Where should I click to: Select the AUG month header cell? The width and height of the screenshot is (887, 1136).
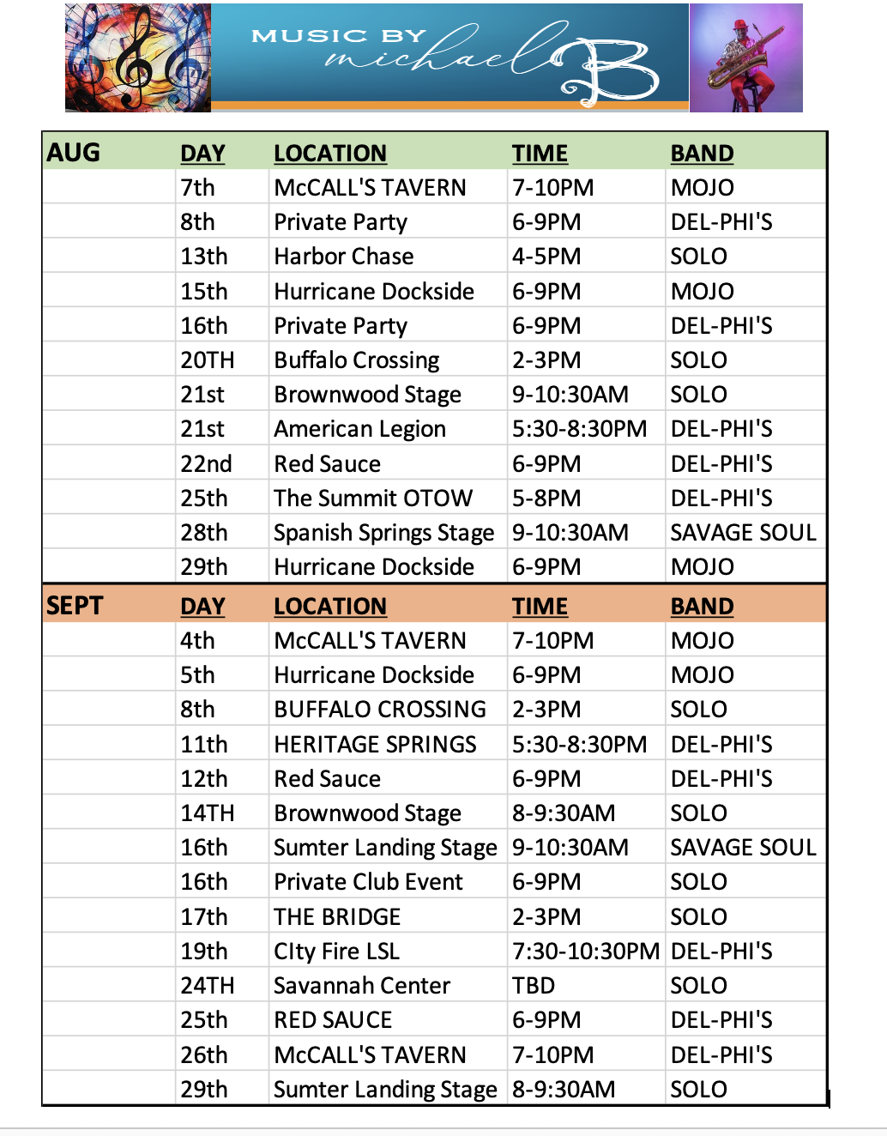tap(109, 153)
